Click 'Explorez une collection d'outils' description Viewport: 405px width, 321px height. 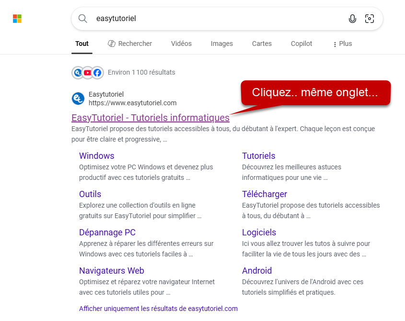(140, 210)
